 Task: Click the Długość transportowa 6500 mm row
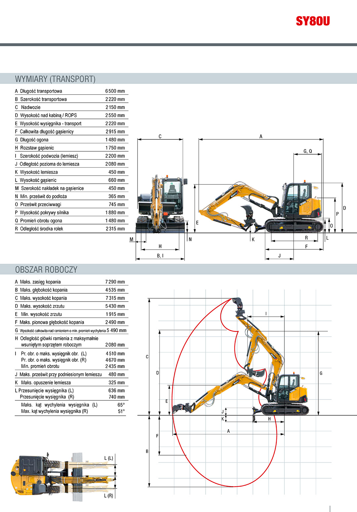[x=70, y=91]
